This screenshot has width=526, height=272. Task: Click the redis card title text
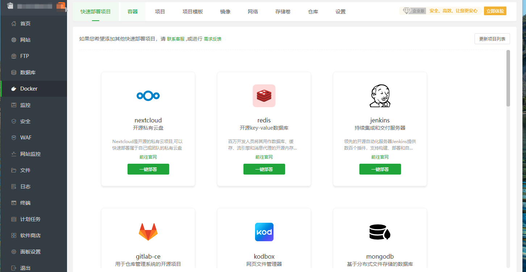tap(264, 120)
